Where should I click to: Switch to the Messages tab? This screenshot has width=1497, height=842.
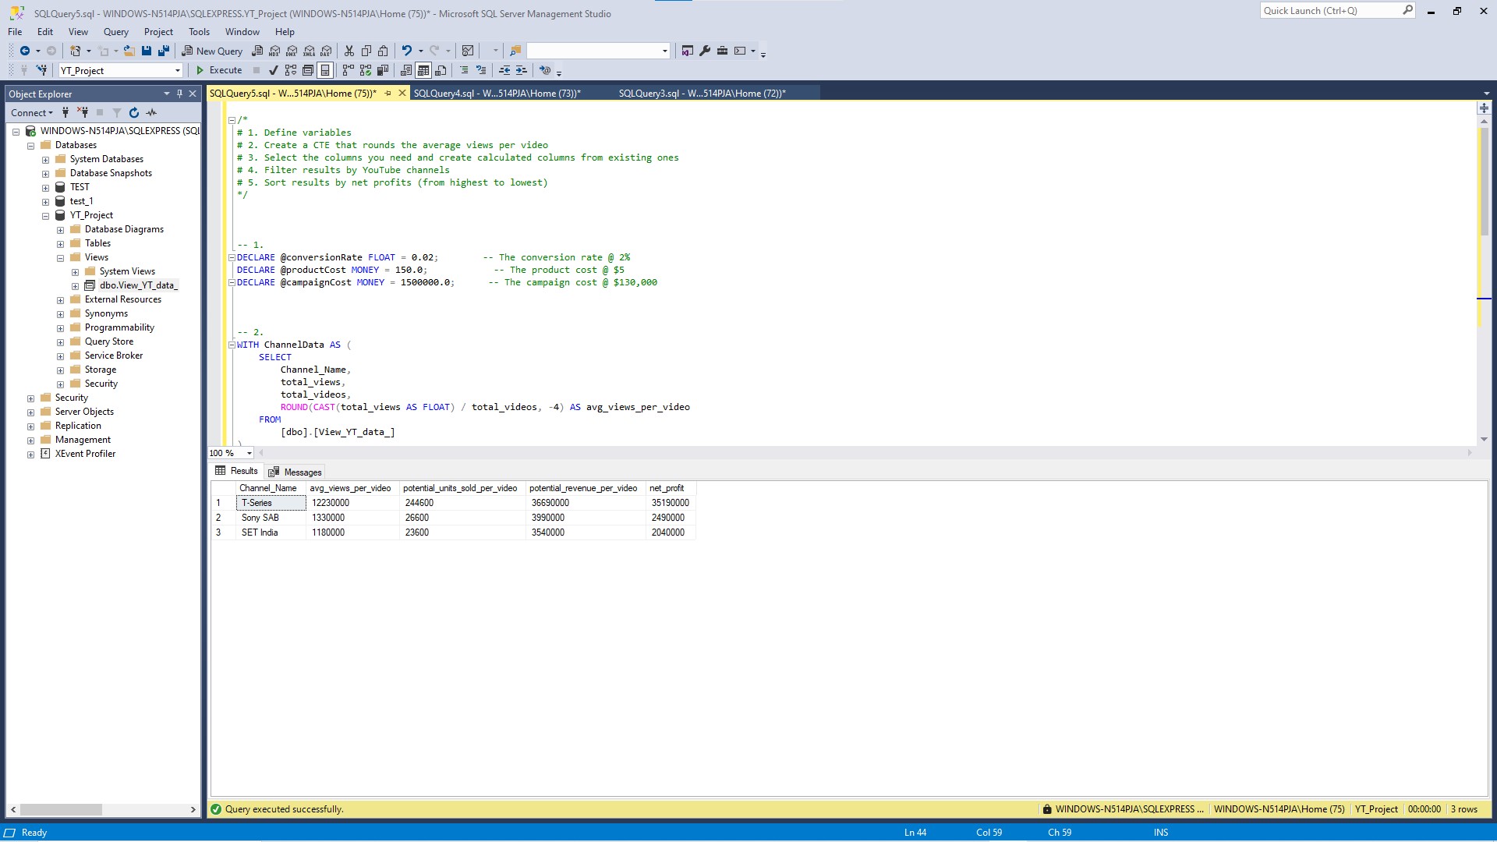[295, 472]
